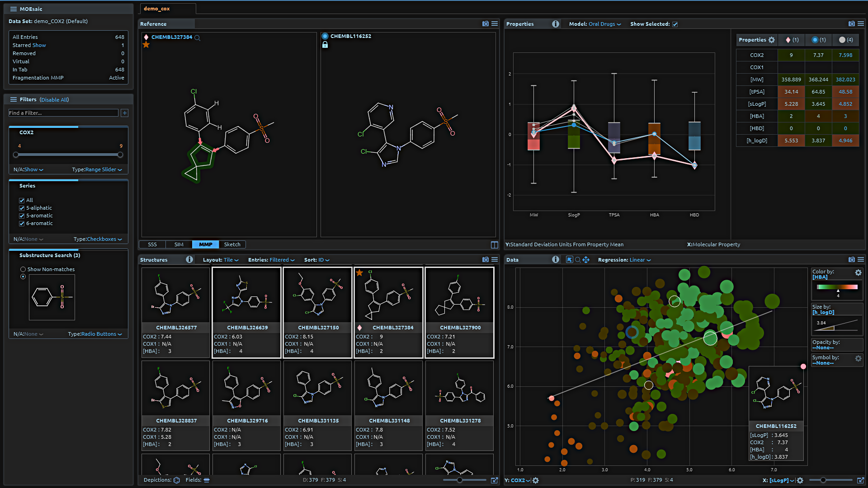Screen dimensions: 868x488
Task: Pop out the Structures panel
Action: tap(495, 480)
